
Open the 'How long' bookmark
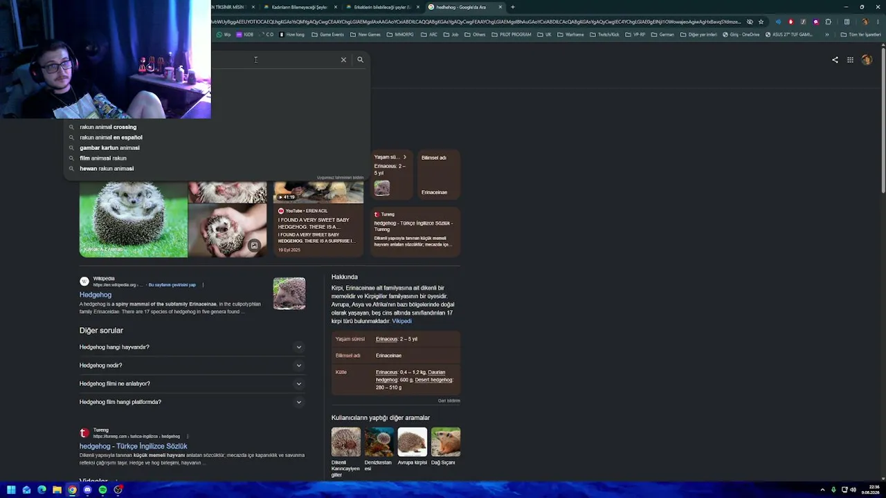tap(291, 35)
